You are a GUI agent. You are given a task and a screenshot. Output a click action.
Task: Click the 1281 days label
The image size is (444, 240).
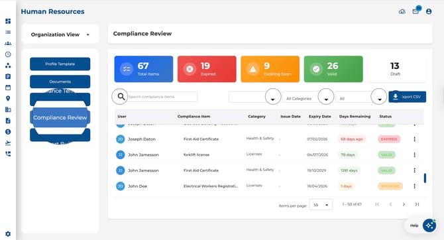(349, 170)
